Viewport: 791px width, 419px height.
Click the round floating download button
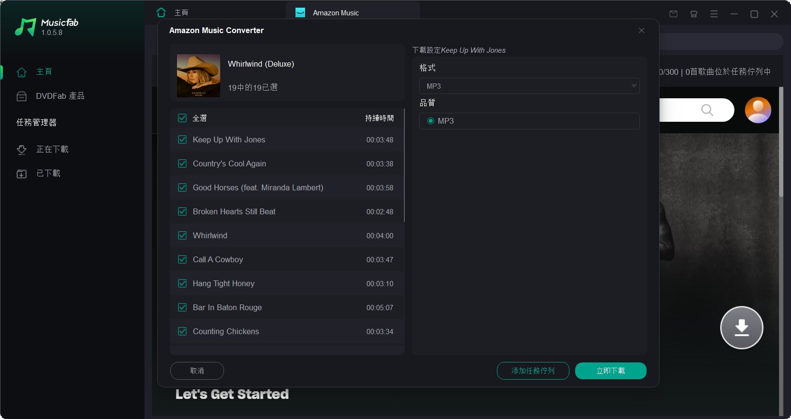point(742,327)
